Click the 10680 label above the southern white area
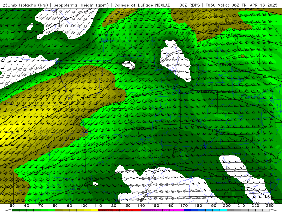Viewport: 282px width, 212px height. tap(152, 167)
